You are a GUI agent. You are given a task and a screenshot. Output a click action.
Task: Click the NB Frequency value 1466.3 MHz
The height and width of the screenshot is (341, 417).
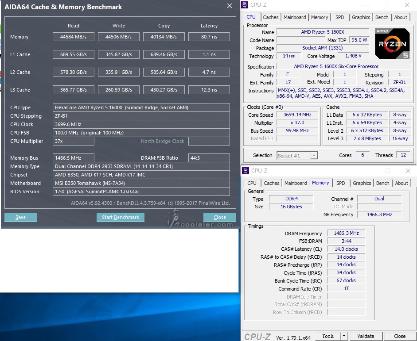tap(379, 215)
